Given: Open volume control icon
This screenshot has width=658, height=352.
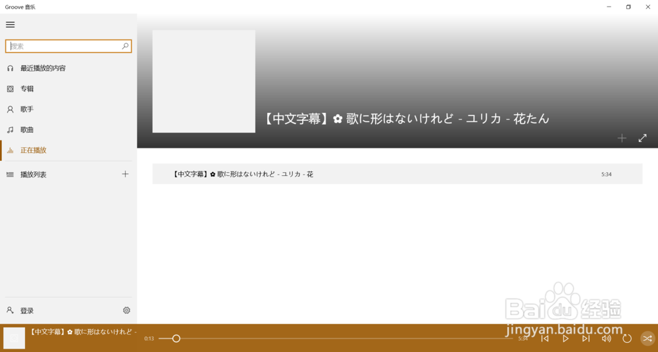Looking at the screenshot, I should tap(607, 338).
